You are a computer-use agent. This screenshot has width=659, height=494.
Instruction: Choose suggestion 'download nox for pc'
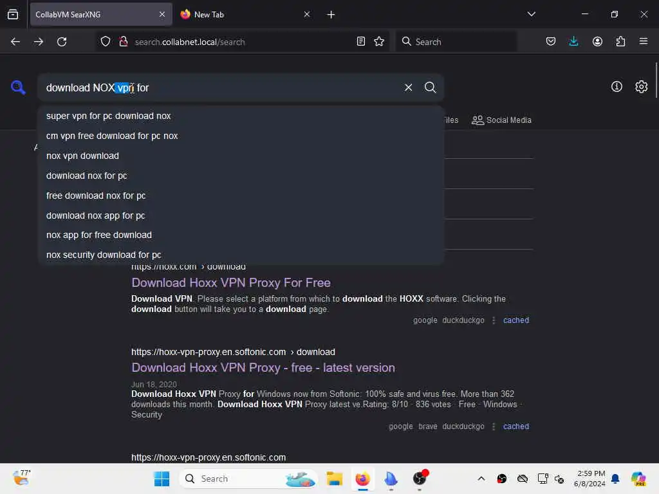241,176
